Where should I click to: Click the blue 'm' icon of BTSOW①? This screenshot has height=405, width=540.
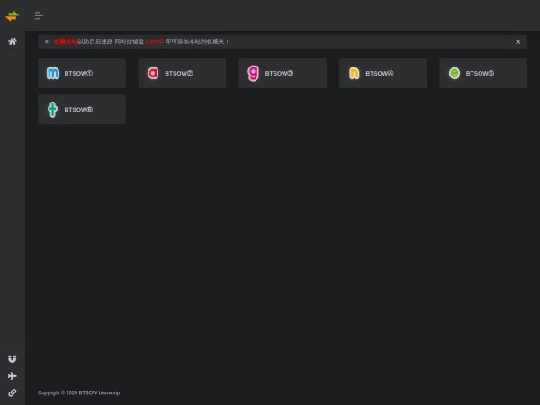pos(53,74)
